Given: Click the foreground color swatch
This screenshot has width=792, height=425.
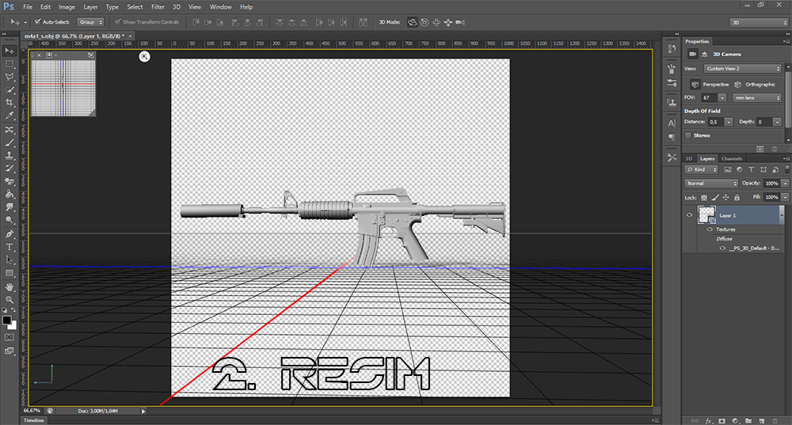Looking at the screenshot, I should pyautogui.click(x=6, y=320).
